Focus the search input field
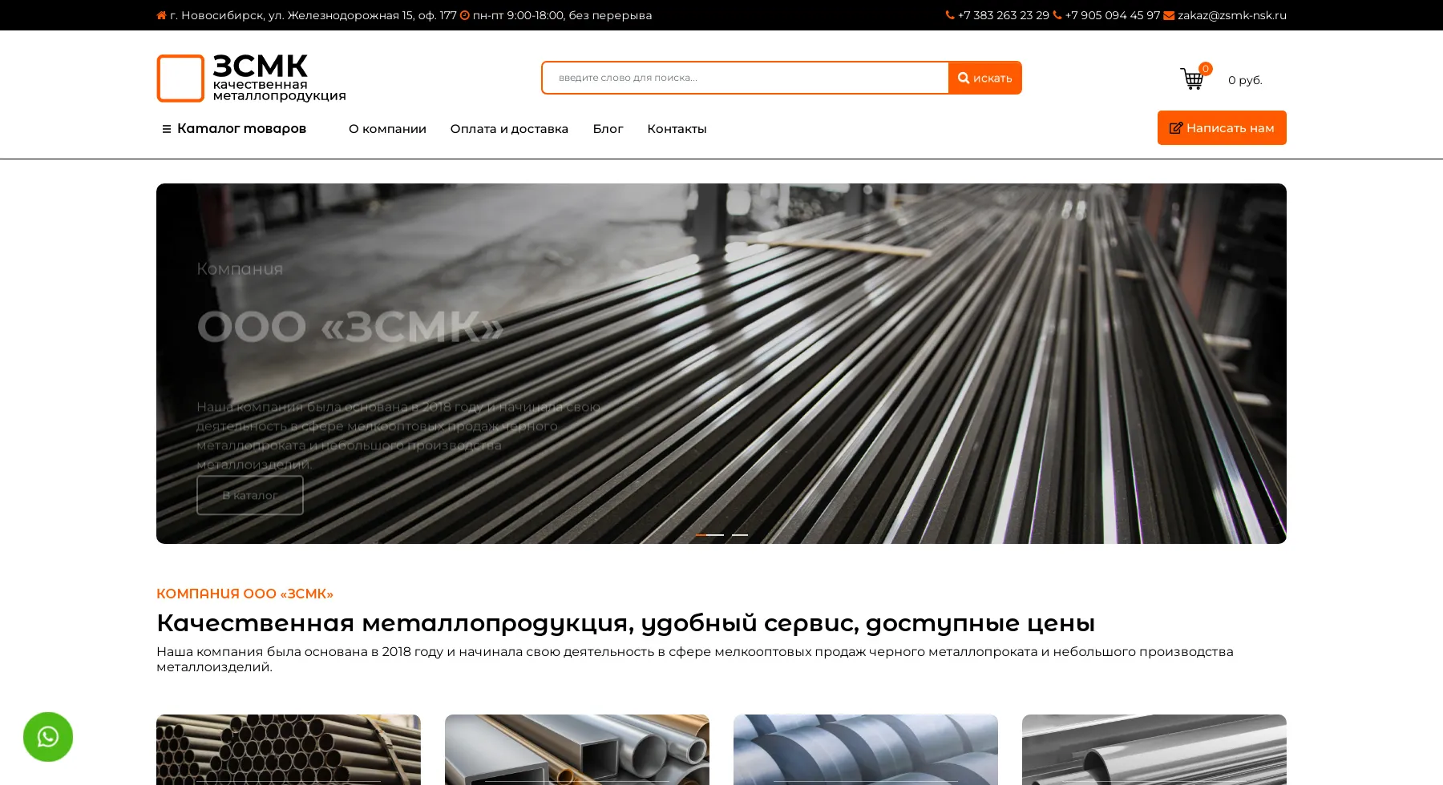This screenshot has width=1443, height=785. 746,78
